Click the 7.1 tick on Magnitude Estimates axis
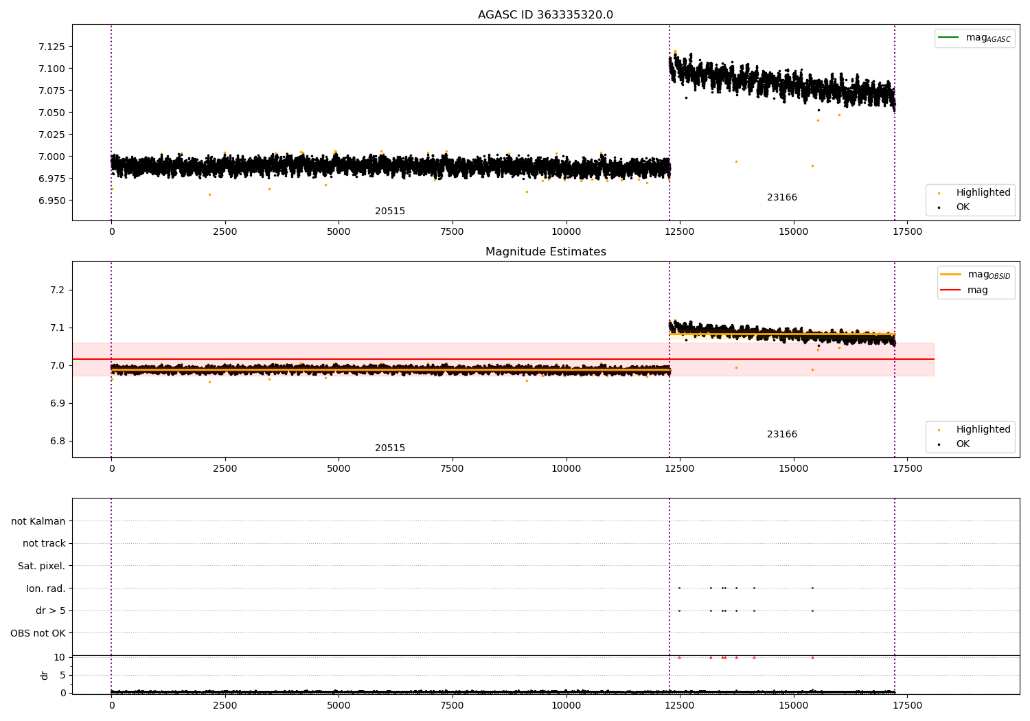 click(58, 328)
